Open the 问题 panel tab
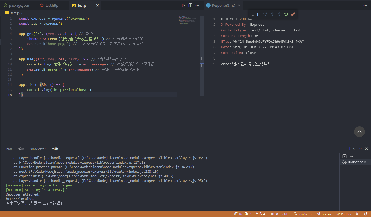Viewport: 371px width, 217px height. click(9, 149)
